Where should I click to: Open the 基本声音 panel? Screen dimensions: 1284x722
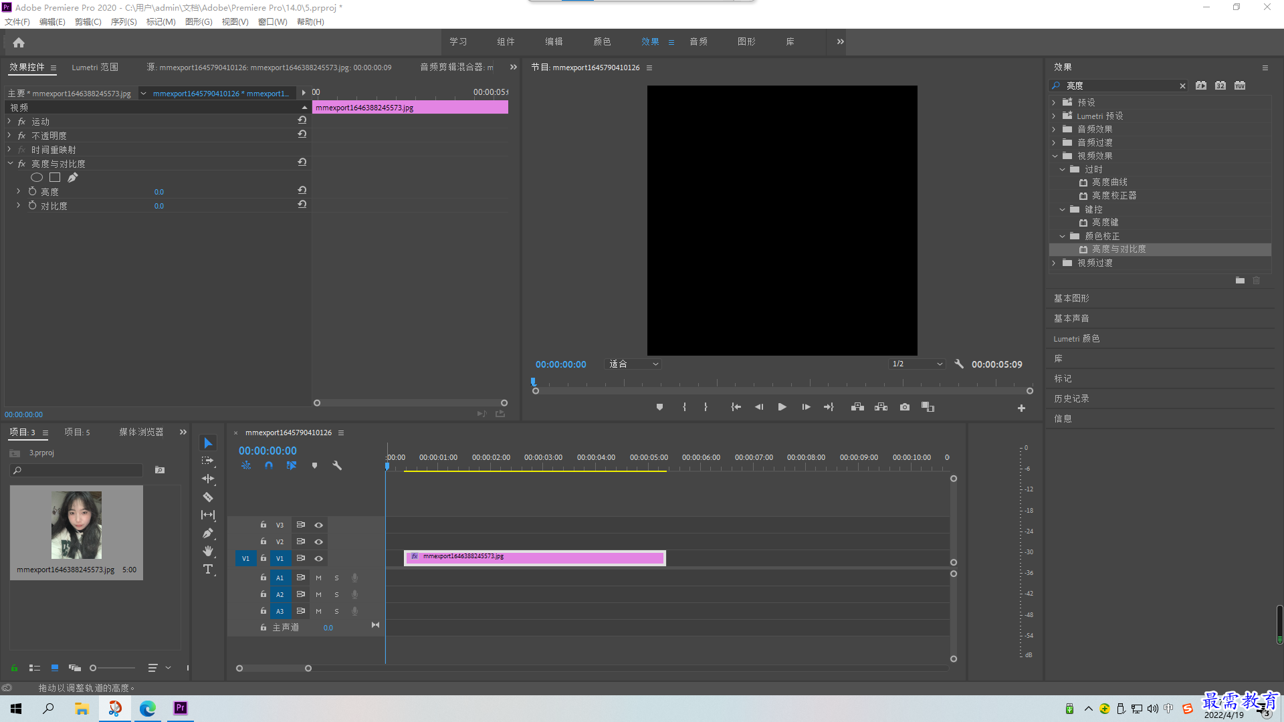click(x=1071, y=318)
